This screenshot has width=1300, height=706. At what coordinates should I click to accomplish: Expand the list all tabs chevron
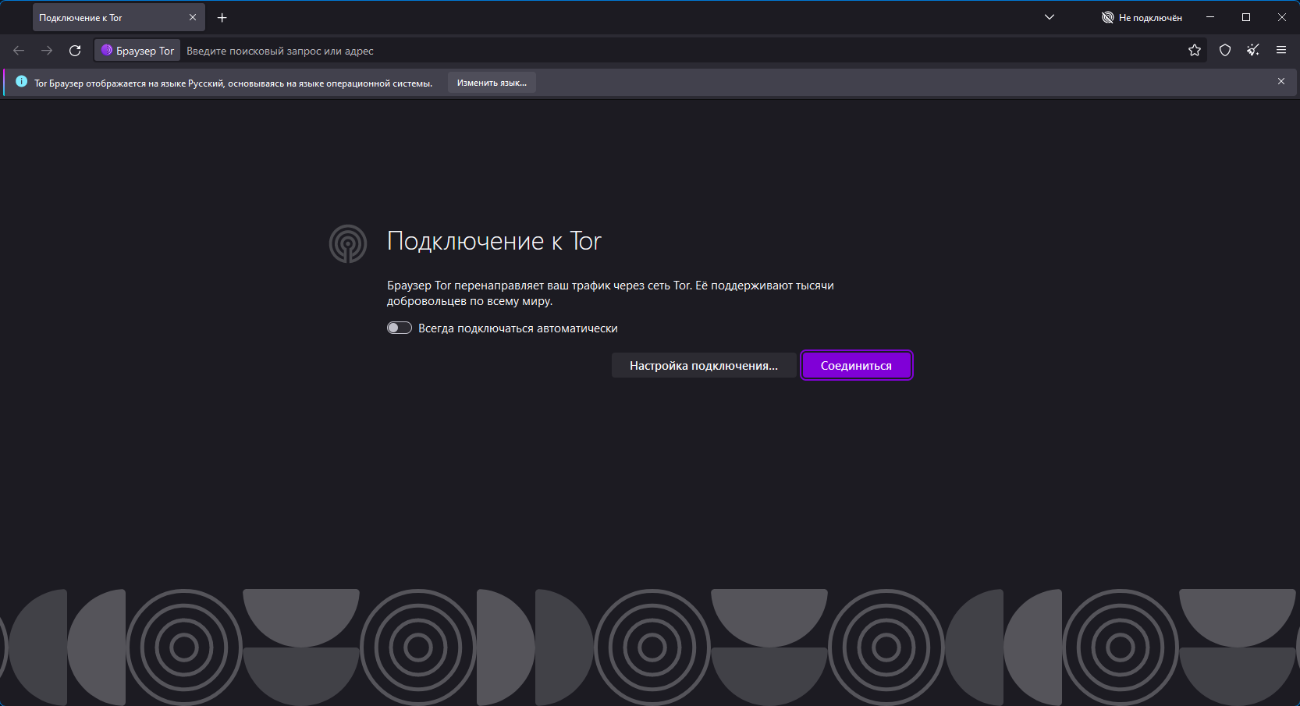tap(1049, 17)
